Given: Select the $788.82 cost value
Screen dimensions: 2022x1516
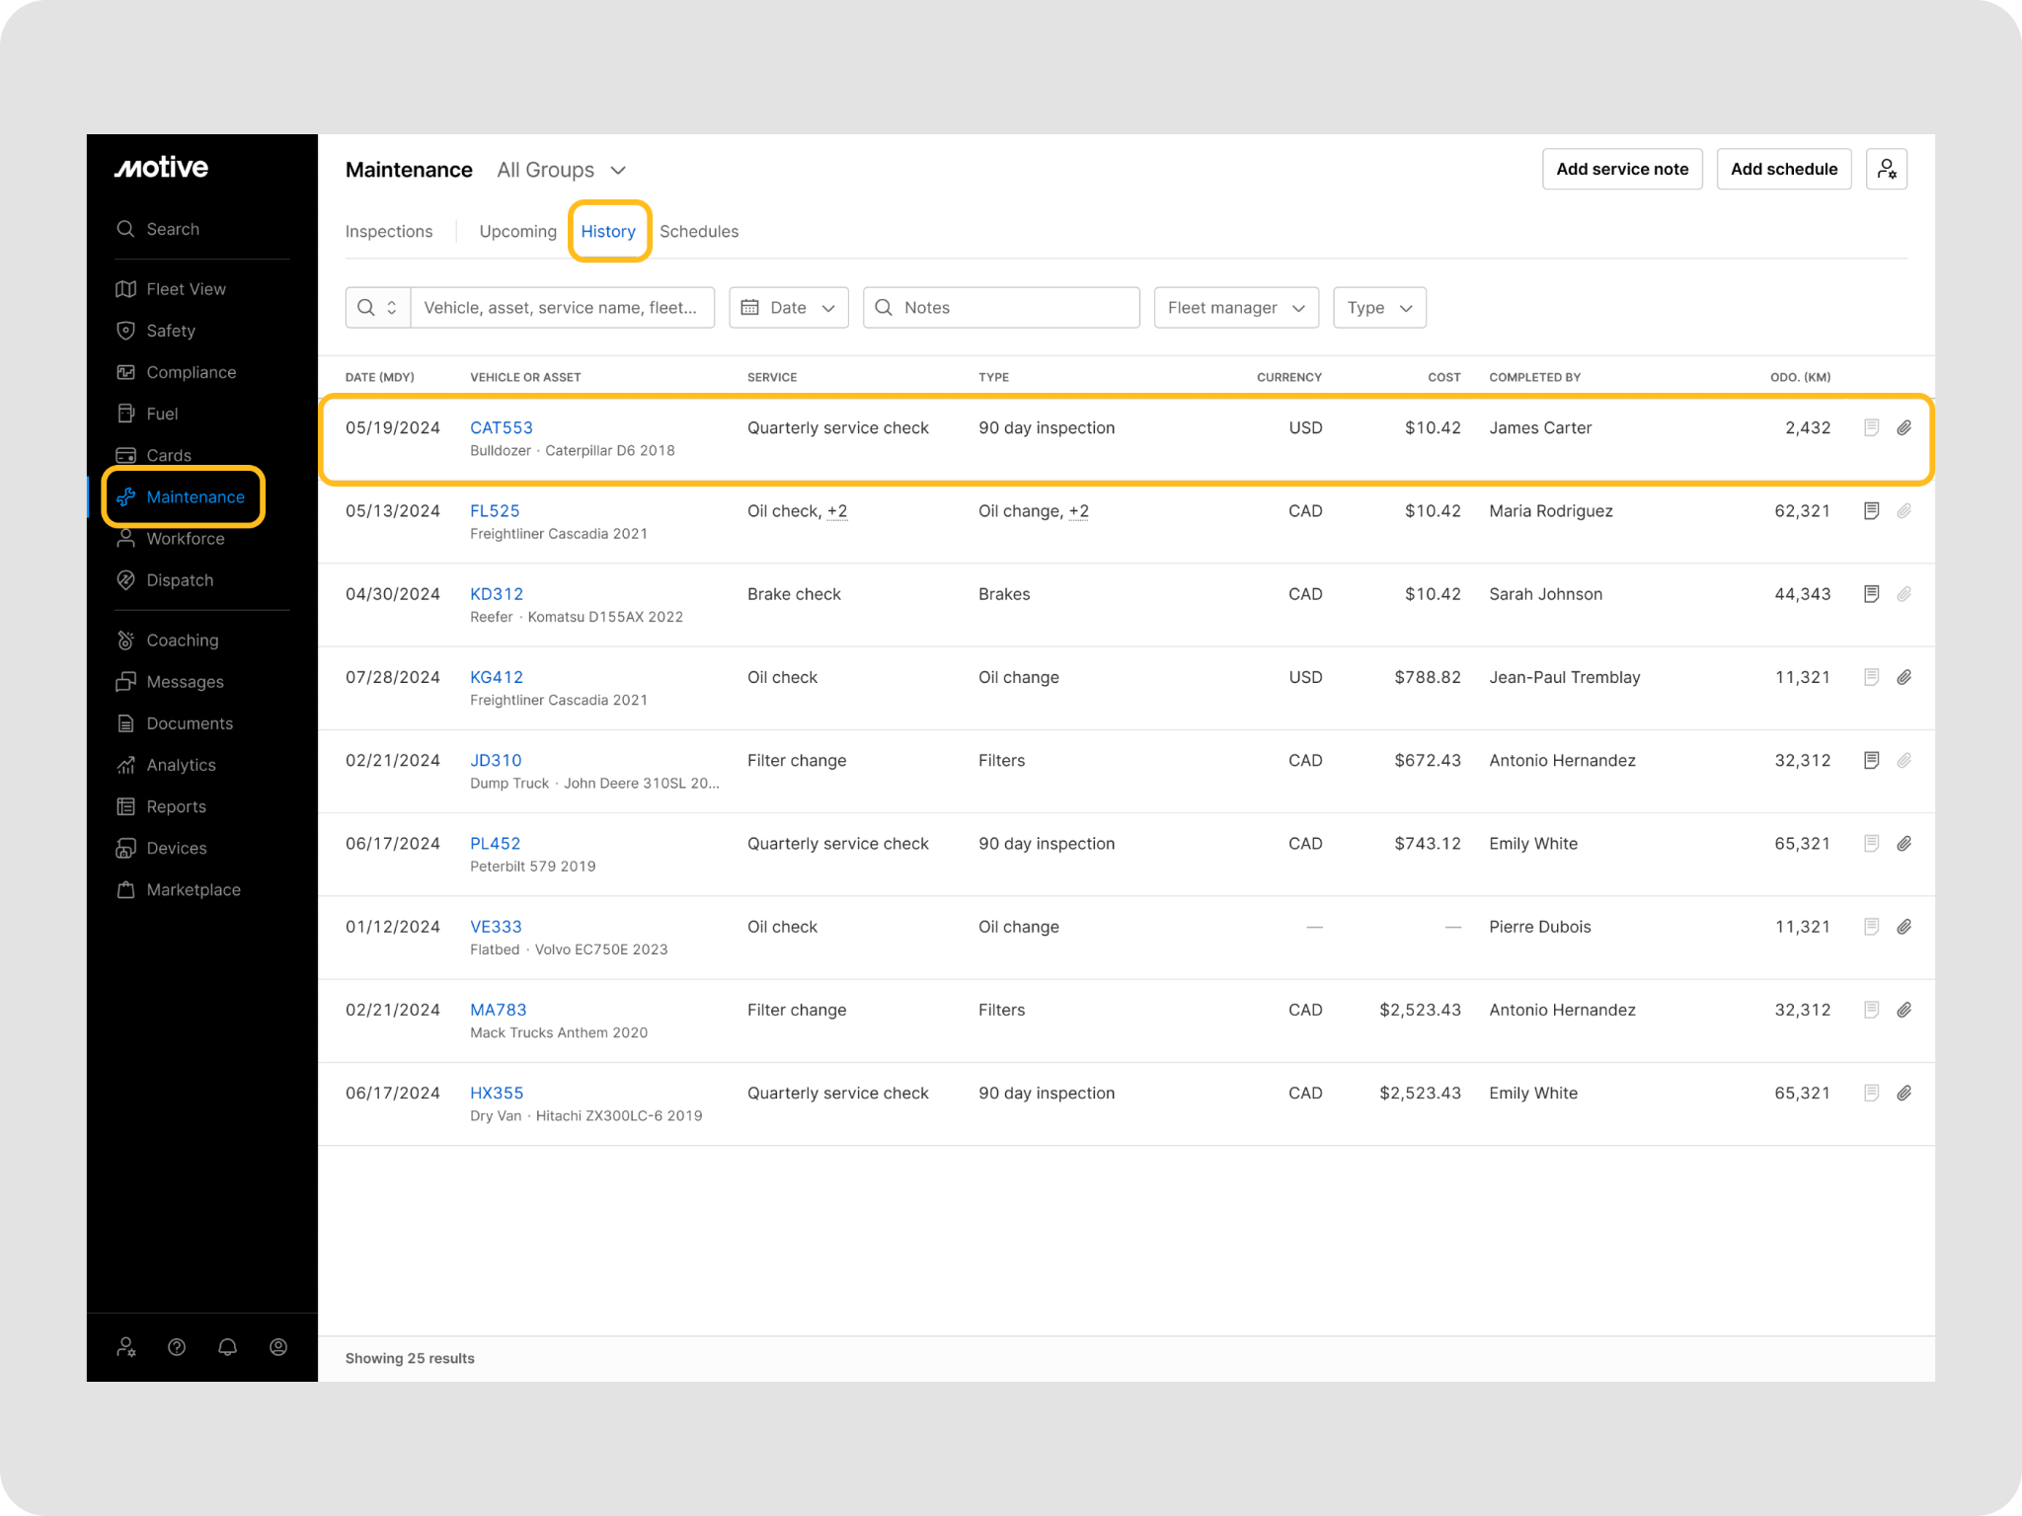Looking at the screenshot, I should point(1428,677).
